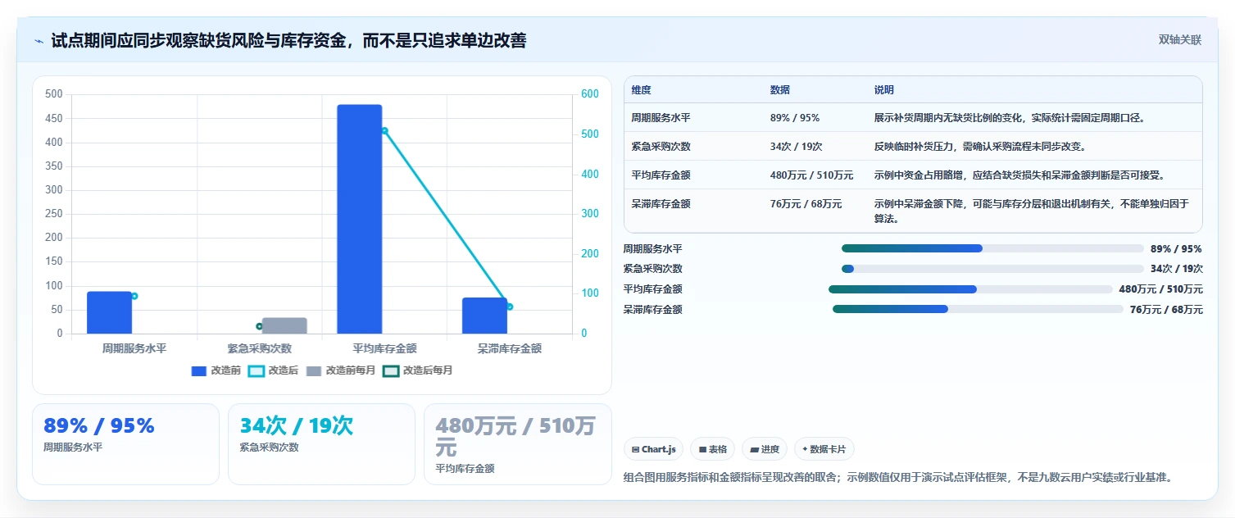Click the right axis value 600
Viewport: 1235px width, 518px height.
pyautogui.click(x=590, y=94)
